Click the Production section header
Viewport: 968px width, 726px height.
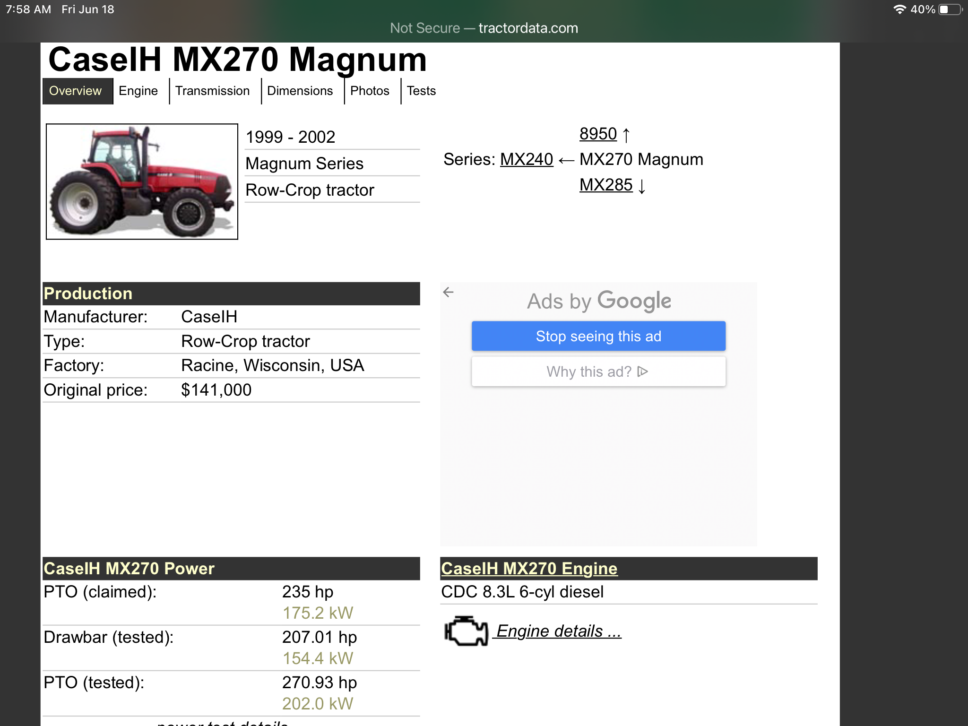[x=231, y=294]
